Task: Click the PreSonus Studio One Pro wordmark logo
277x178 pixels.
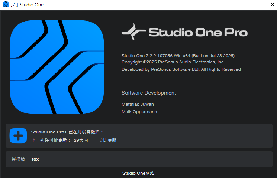Action: [x=184, y=32]
